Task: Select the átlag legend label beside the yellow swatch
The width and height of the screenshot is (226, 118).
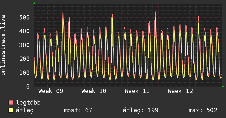Action: coord(25,110)
